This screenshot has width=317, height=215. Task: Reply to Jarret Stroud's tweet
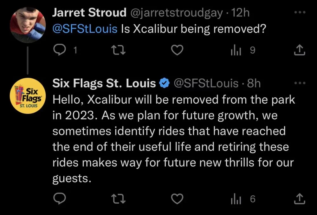pos(58,49)
